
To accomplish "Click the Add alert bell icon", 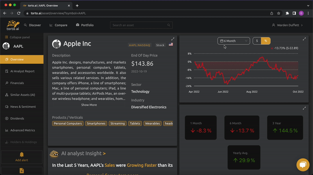I will click(x=22, y=154).
